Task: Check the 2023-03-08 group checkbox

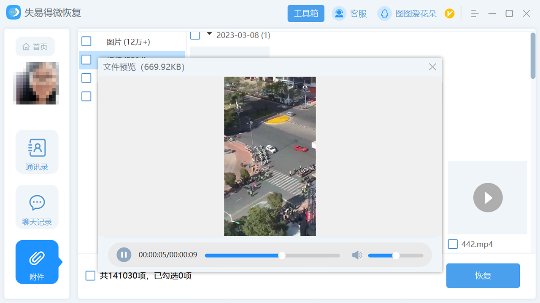Action: pos(195,35)
